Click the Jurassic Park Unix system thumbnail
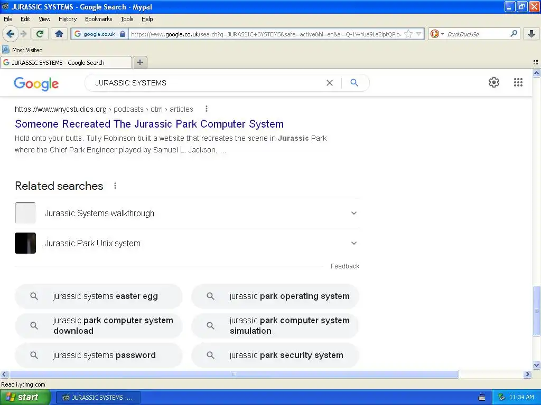Image resolution: width=541 pixels, height=405 pixels. 25,243
